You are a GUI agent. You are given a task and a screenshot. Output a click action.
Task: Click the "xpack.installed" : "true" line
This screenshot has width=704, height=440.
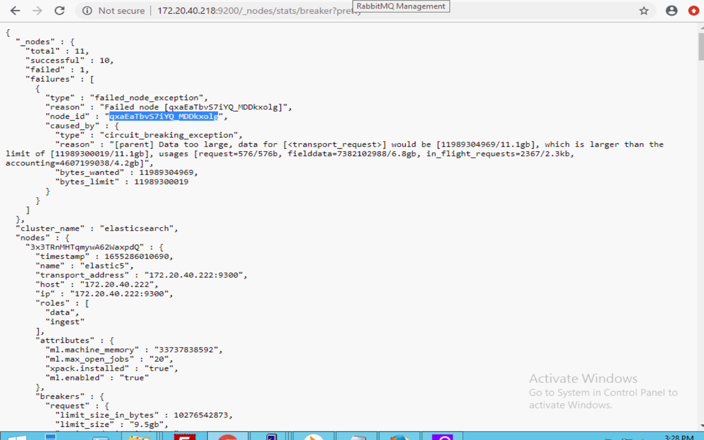(x=112, y=369)
